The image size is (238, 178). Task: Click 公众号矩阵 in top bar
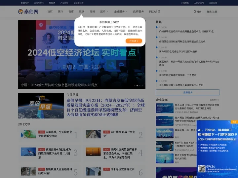39,3
